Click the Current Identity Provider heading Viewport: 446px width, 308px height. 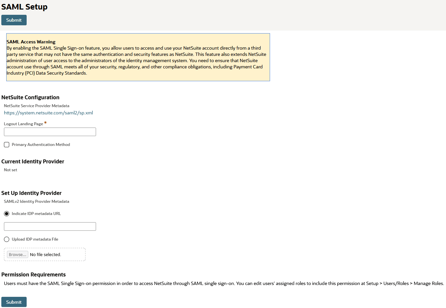point(33,161)
